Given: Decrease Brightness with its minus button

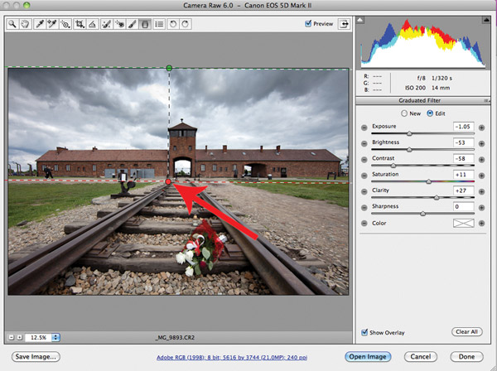Looking at the screenshot, I should (x=364, y=144).
